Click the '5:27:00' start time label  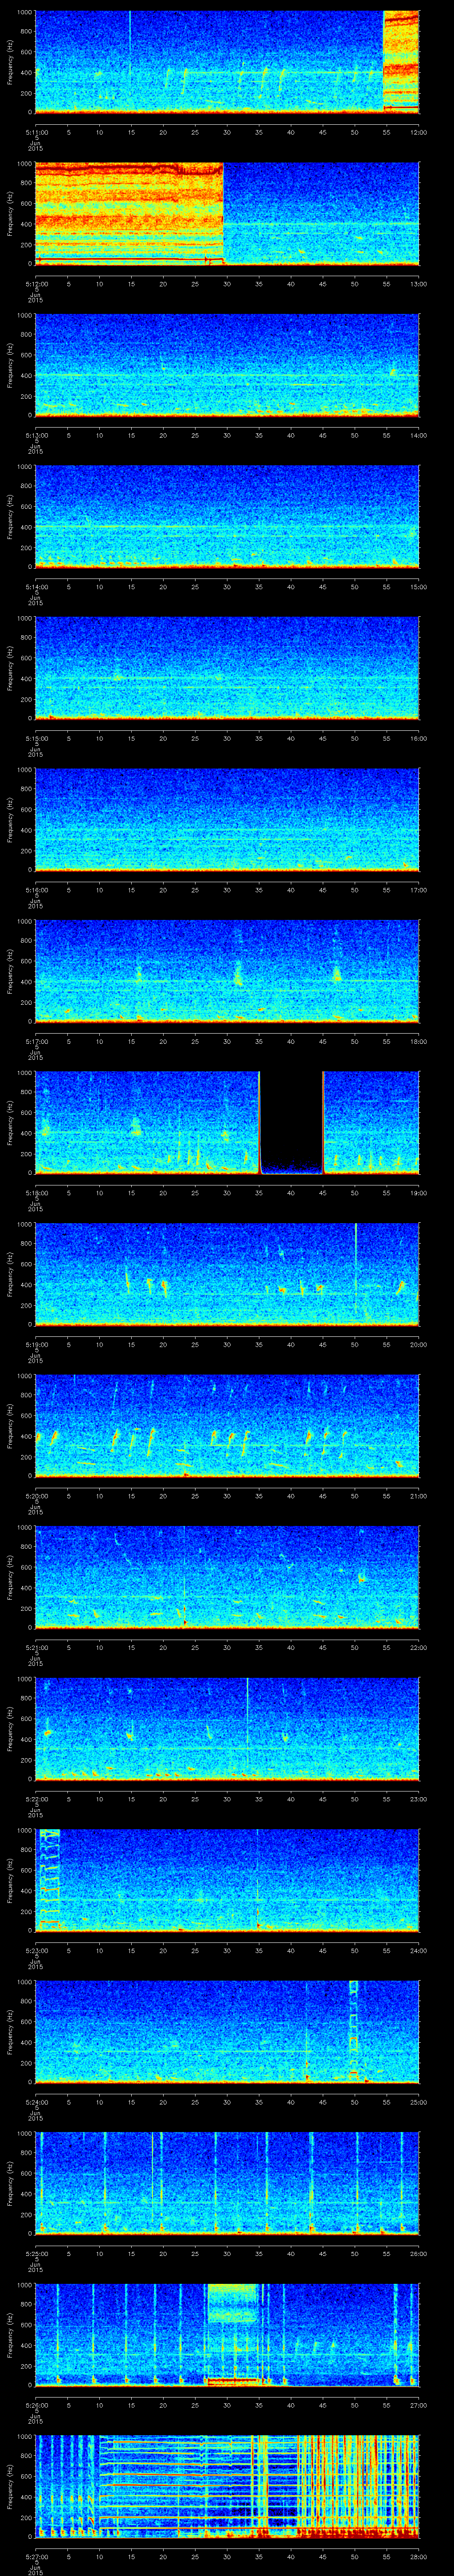(37, 2556)
